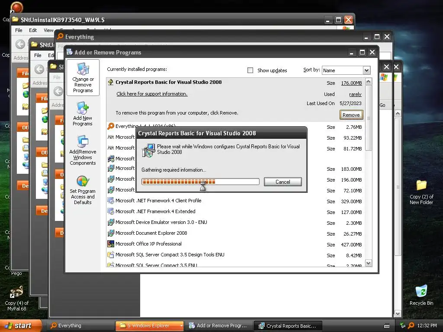Click Remove button for Crystal Reports
The width and height of the screenshot is (443, 332).
351,115
